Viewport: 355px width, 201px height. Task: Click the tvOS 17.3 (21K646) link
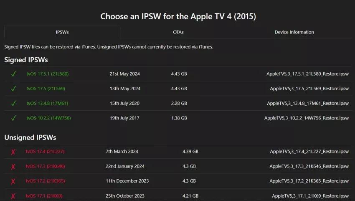(x=45, y=166)
